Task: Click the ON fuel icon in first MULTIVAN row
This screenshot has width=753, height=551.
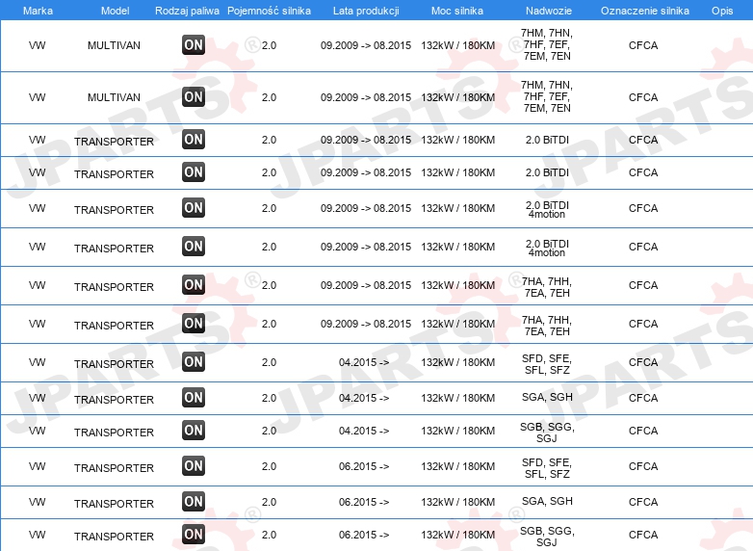Action: coord(194,45)
